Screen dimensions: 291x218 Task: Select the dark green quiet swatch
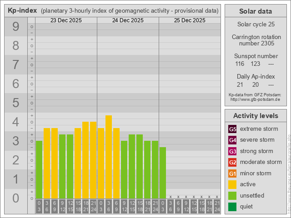point(232,207)
